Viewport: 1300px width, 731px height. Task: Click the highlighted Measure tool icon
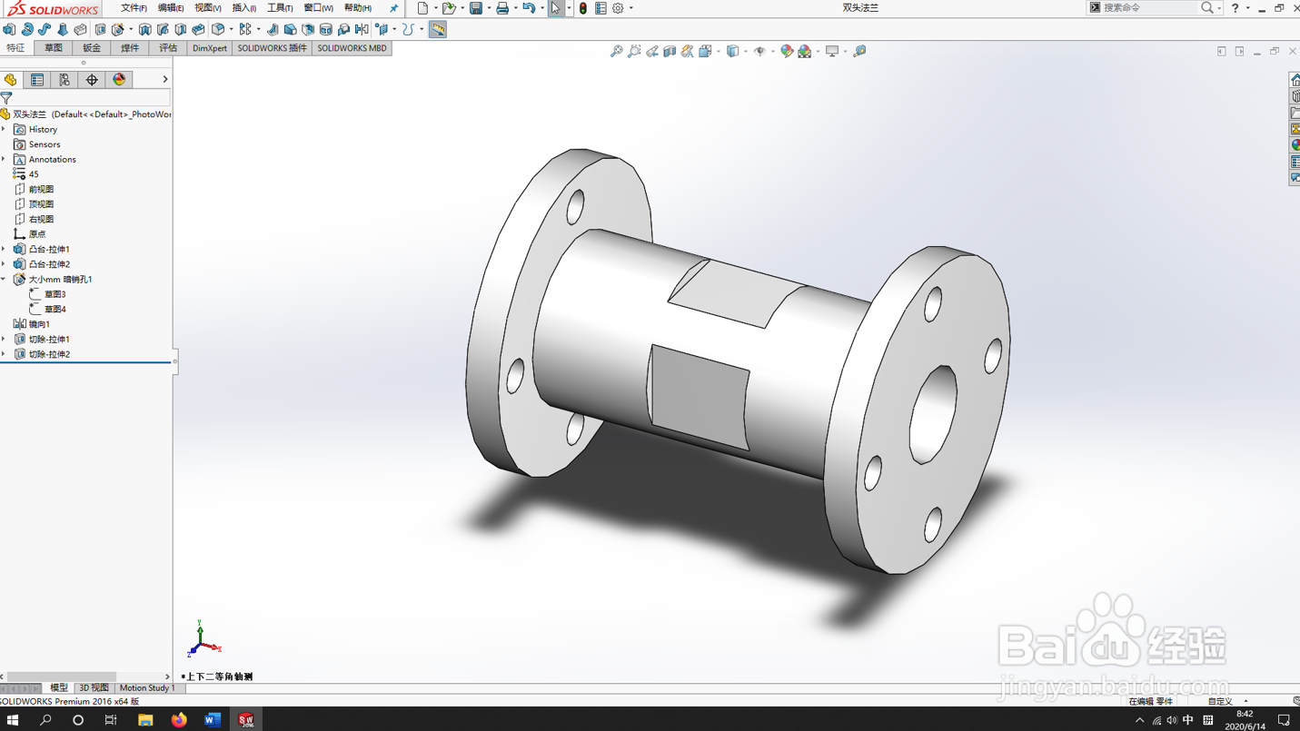[438, 29]
